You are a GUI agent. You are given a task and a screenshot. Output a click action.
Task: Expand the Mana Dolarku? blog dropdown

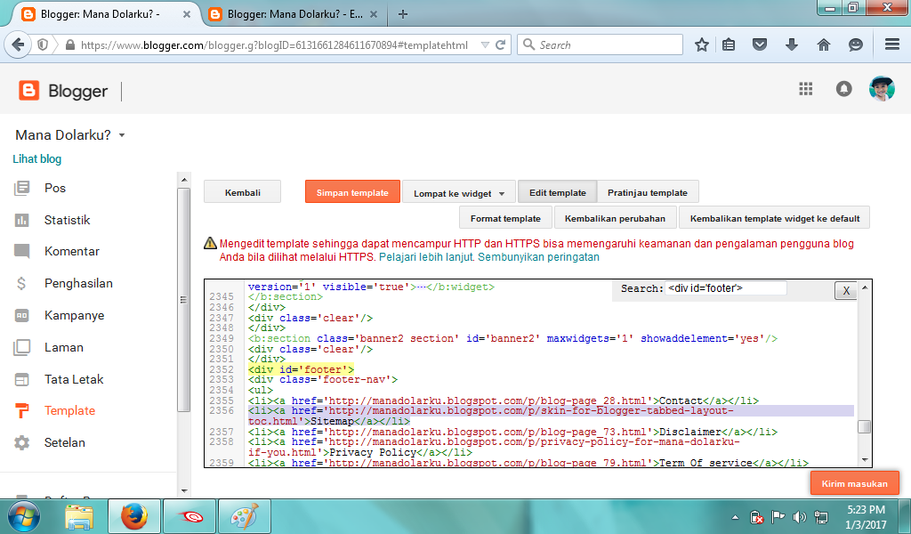[122, 134]
